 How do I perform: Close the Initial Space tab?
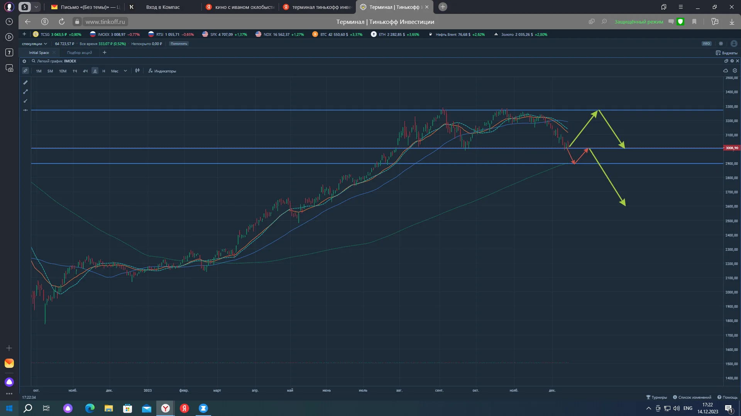(54, 53)
